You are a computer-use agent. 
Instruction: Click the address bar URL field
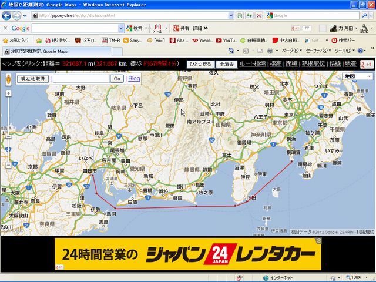129,16
